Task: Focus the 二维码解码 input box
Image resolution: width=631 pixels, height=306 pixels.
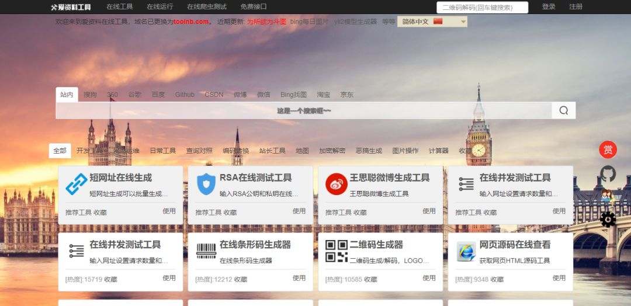Action: coord(483,7)
